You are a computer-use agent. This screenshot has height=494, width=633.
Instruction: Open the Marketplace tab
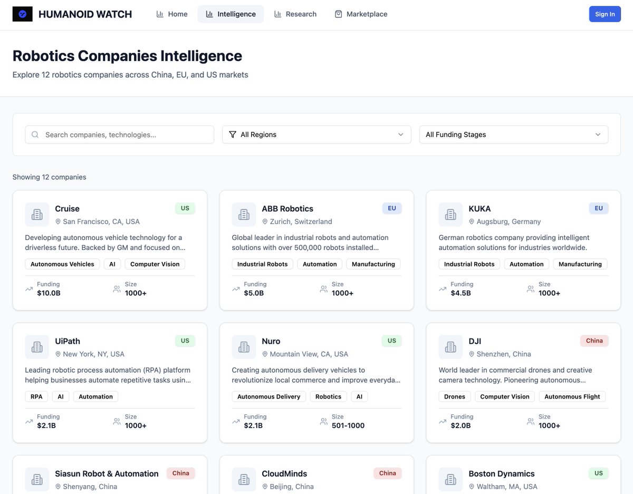click(361, 14)
